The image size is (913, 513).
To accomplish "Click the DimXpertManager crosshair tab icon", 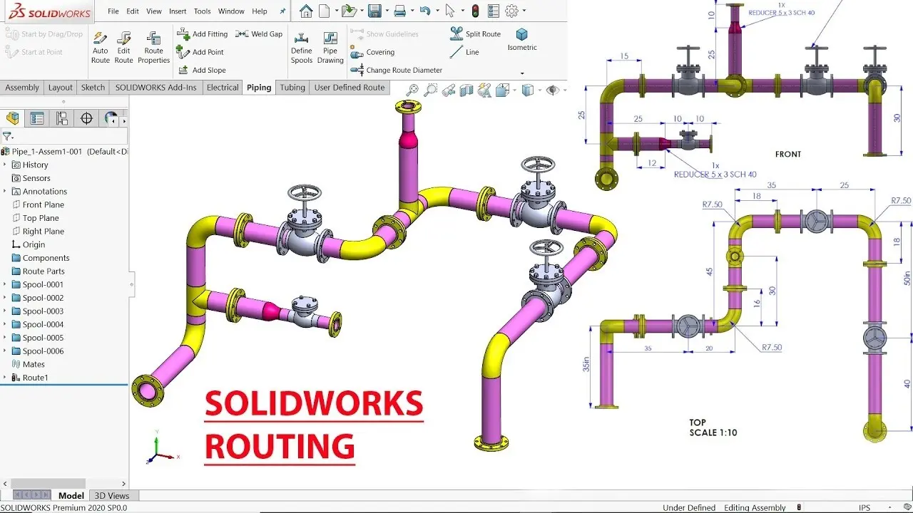I will [x=86, y=118].
